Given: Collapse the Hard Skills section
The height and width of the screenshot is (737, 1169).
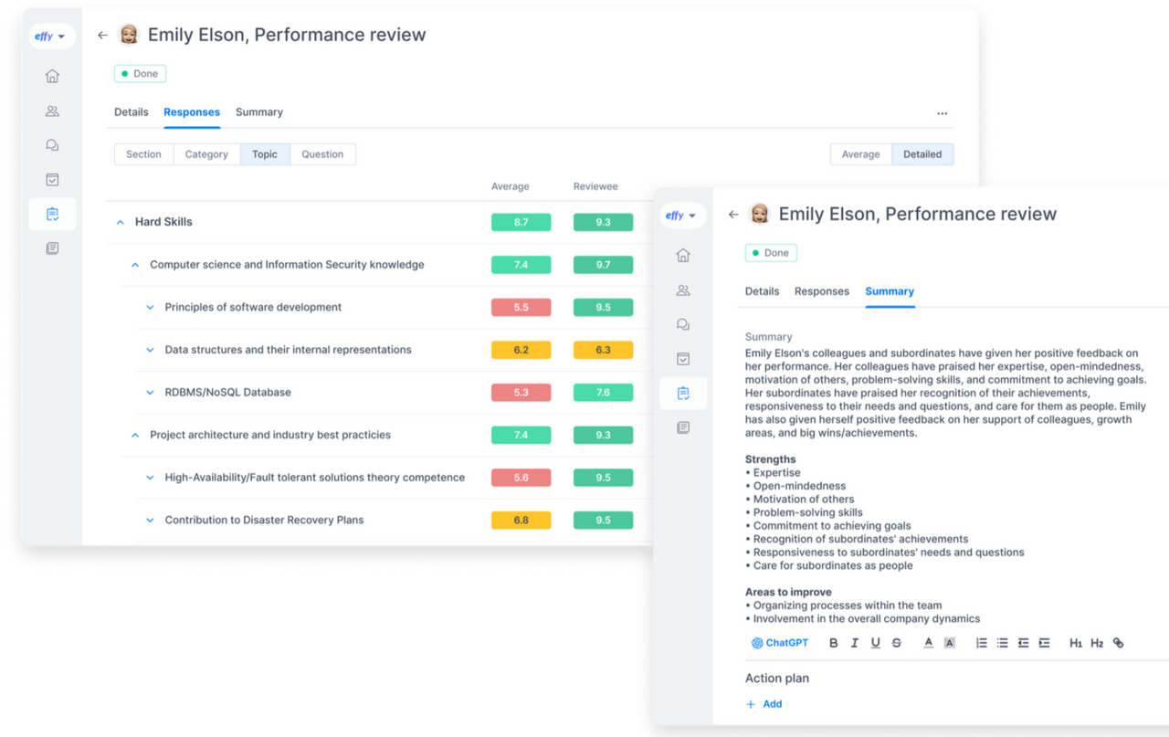Looking at the screenshot, I should click(x=120, y=222).
